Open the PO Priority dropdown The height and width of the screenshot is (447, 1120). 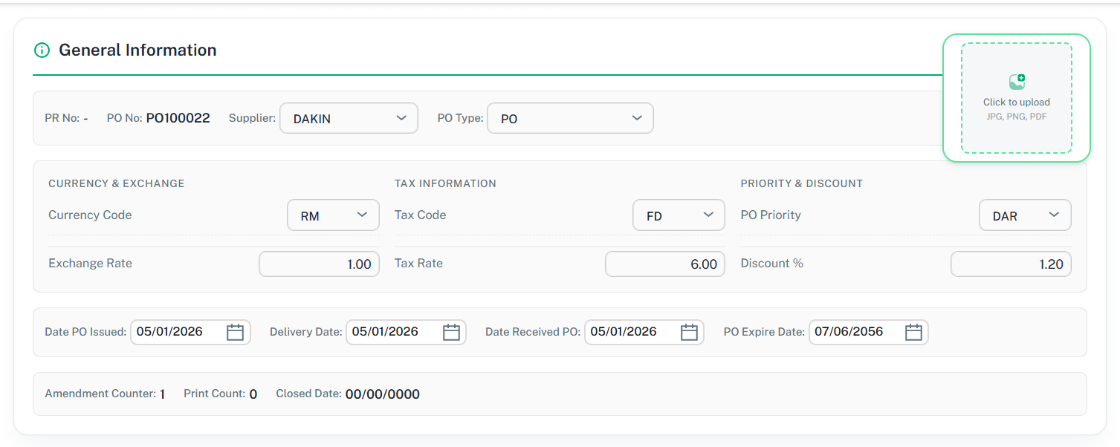tap(1024, 215)
